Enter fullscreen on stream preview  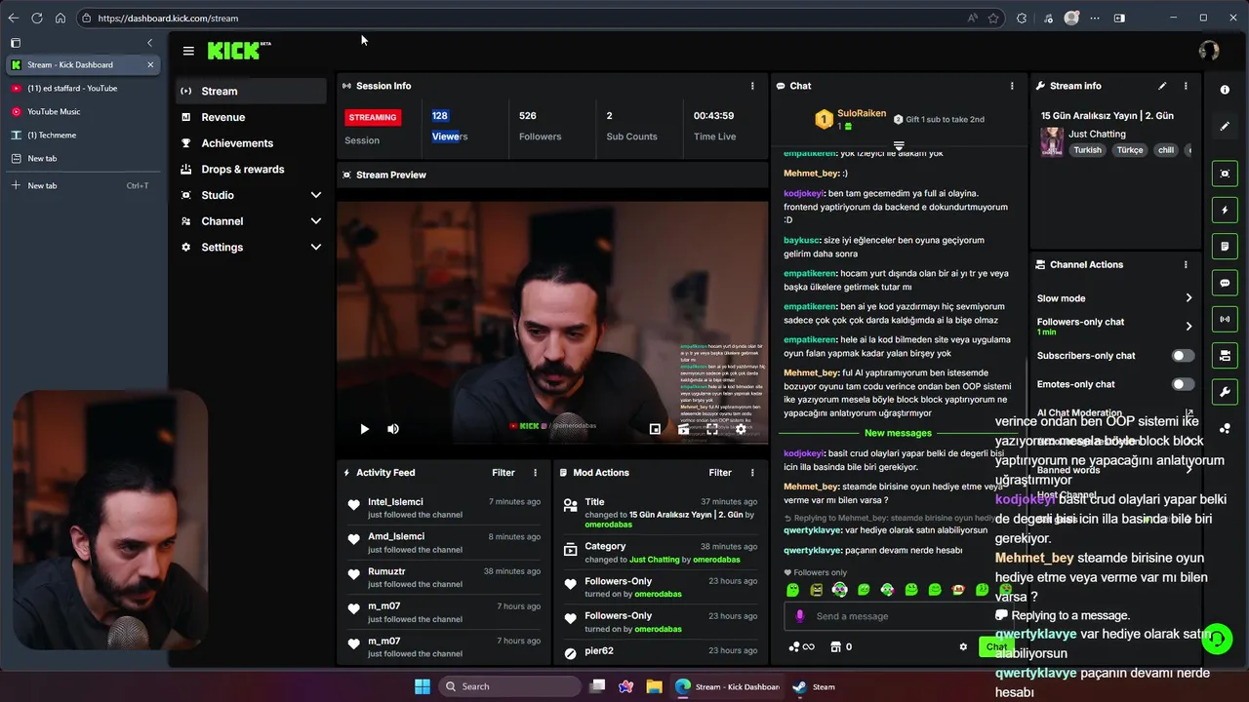(x=712, y=429)
